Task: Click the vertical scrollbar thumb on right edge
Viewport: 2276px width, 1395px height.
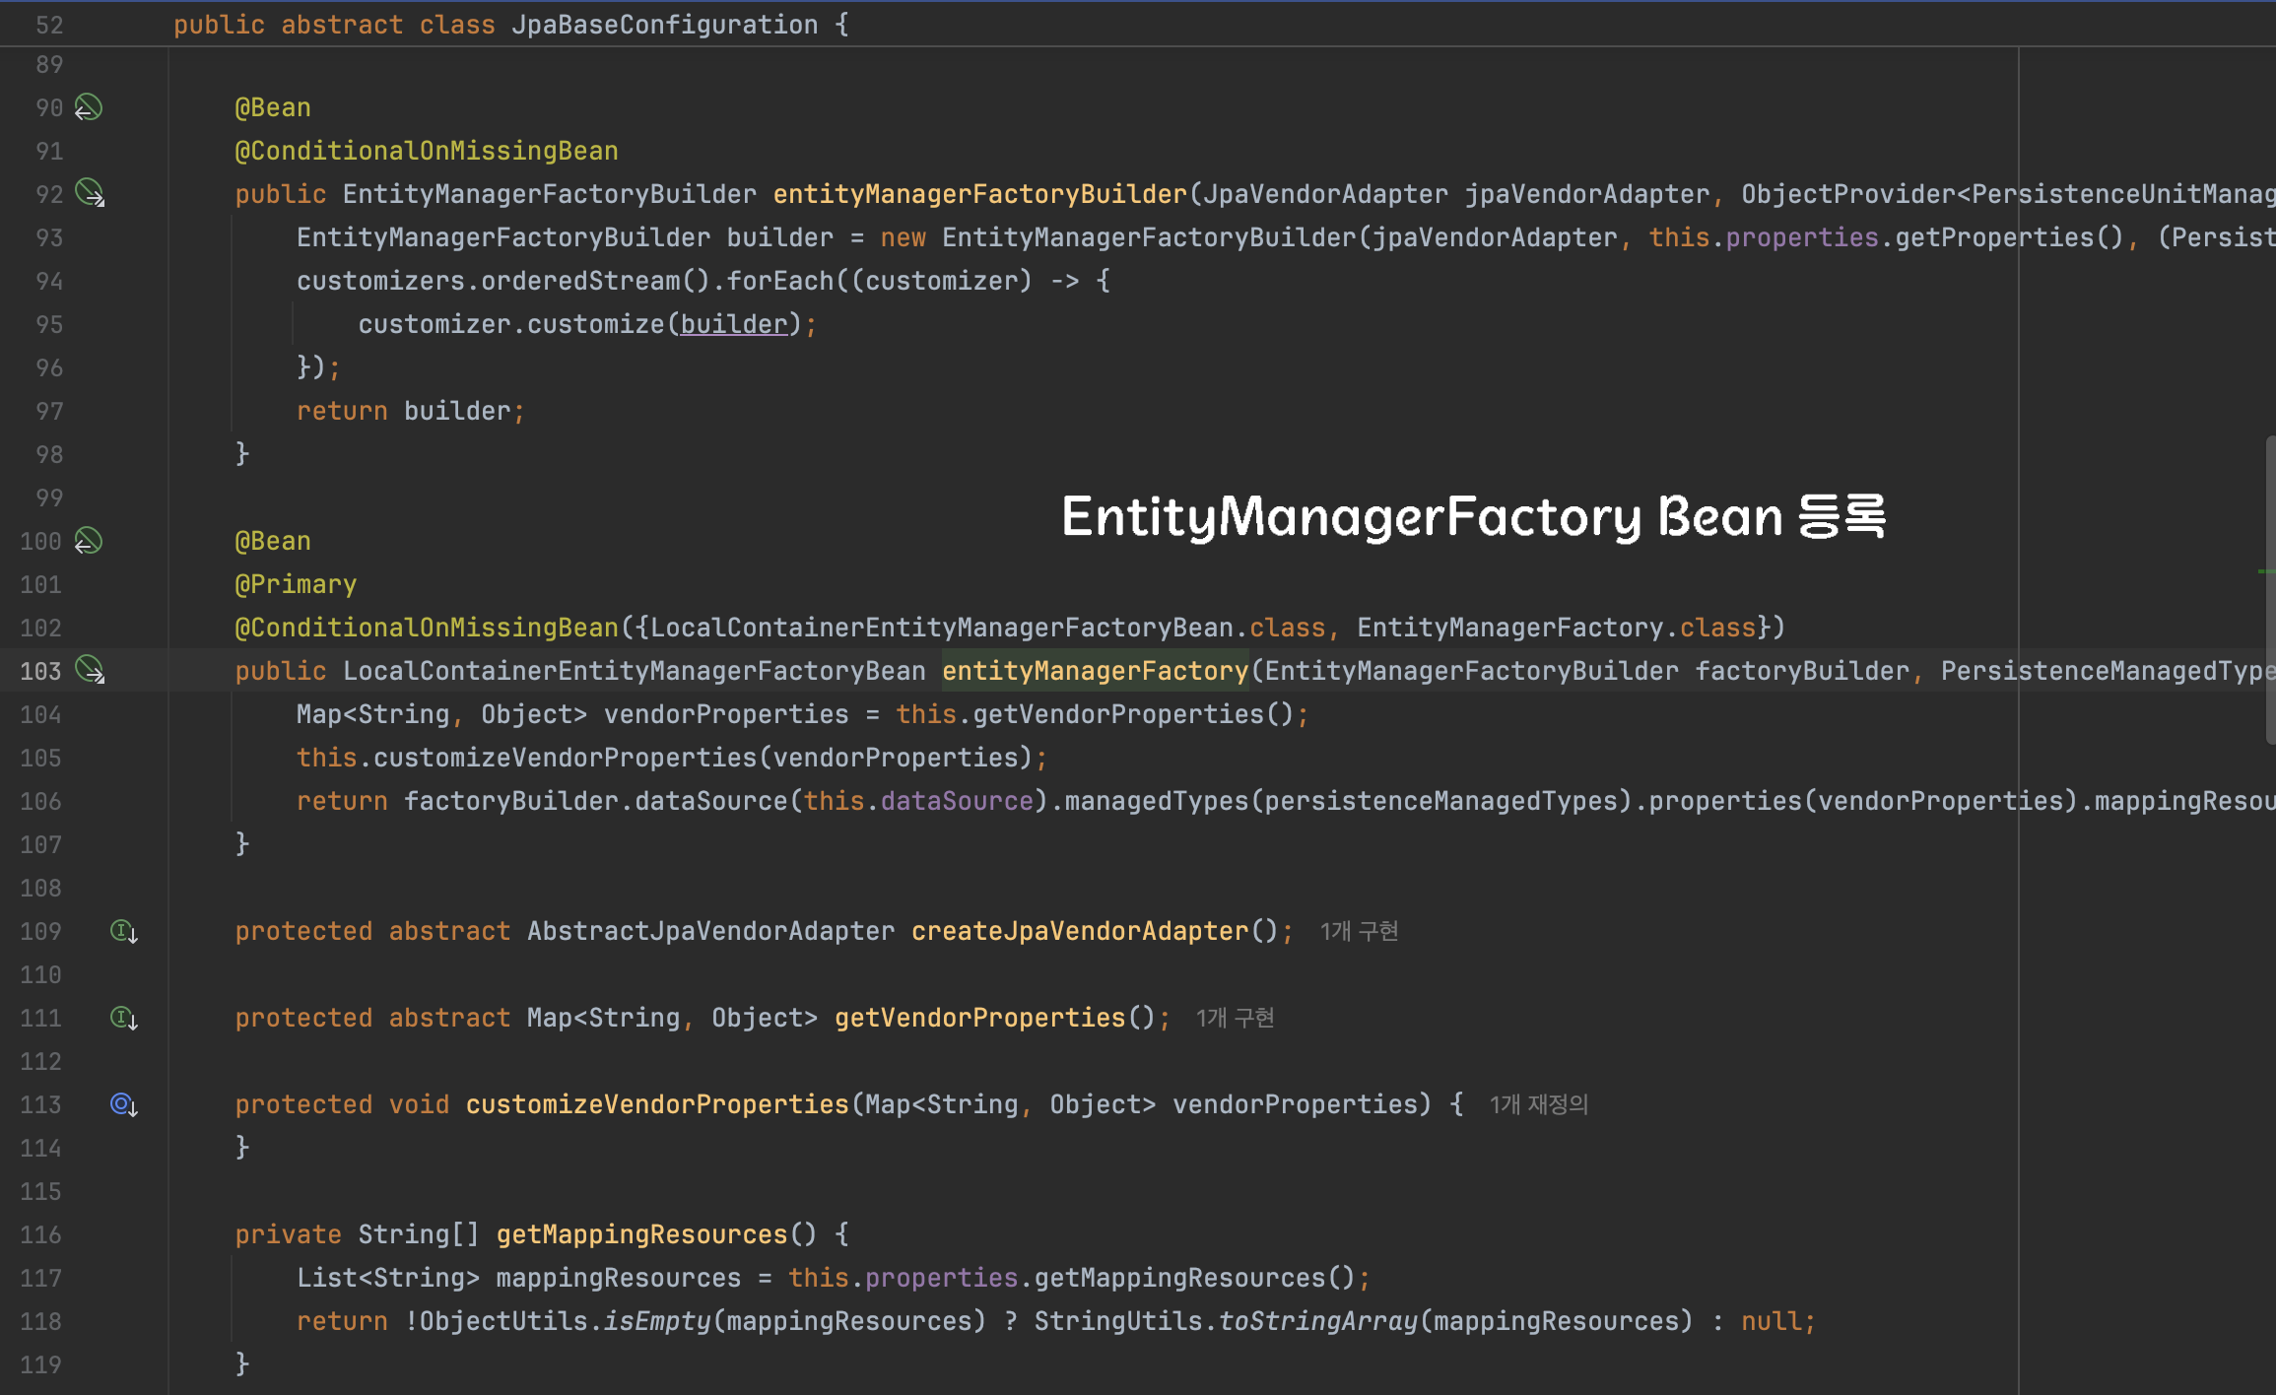Action: coord(2269,591)
